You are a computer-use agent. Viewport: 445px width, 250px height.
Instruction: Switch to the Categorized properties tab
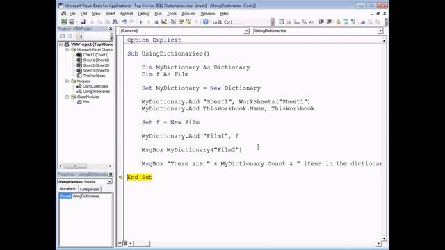pos(90,189)
